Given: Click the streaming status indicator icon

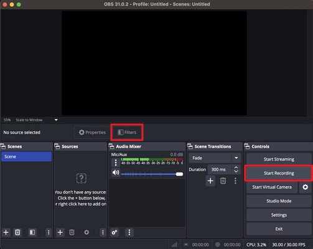Looking at the screenshot, I should click(x=186, y=245).
